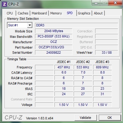The height and width of the screenshot is (123, 123).
Task: Show the Graphics tab
Action: coord(84,13)
